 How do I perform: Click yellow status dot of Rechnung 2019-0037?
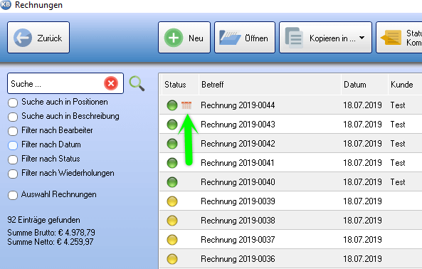[172, 240]
